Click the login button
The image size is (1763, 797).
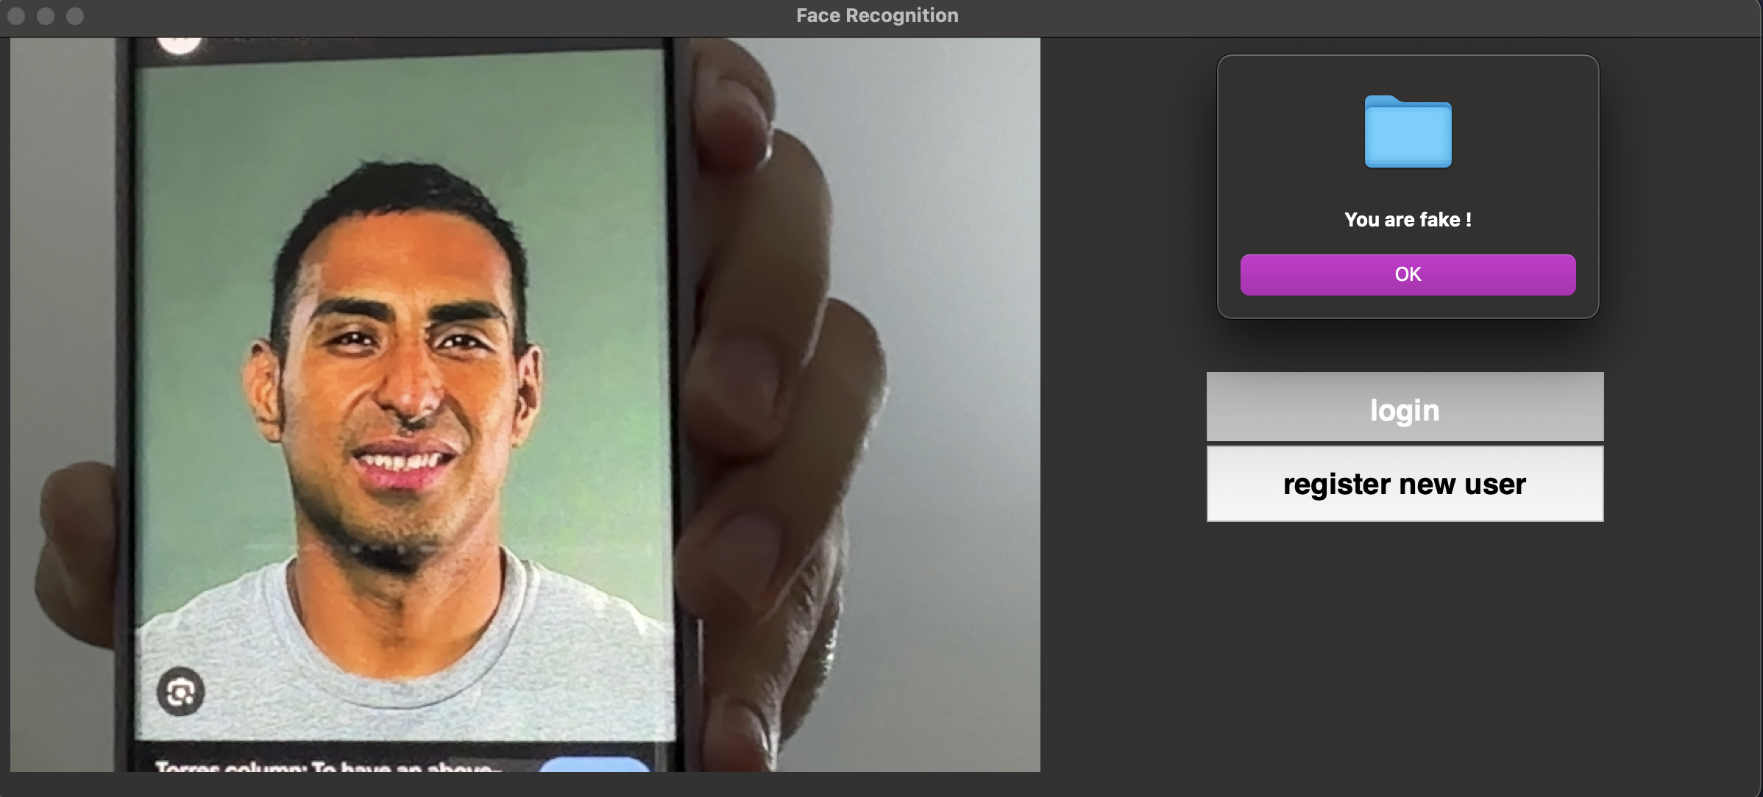point(1404,408)
